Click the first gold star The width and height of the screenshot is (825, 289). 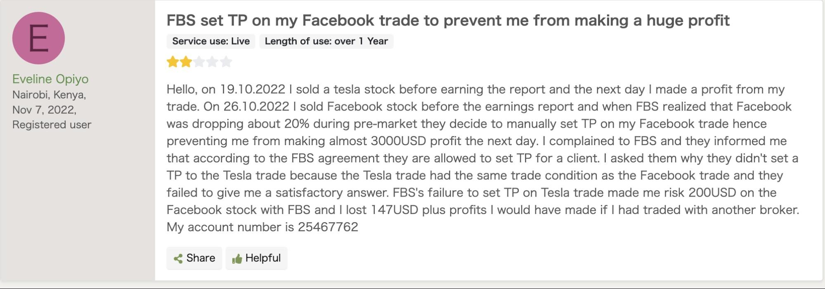click(x=173, y=62)
